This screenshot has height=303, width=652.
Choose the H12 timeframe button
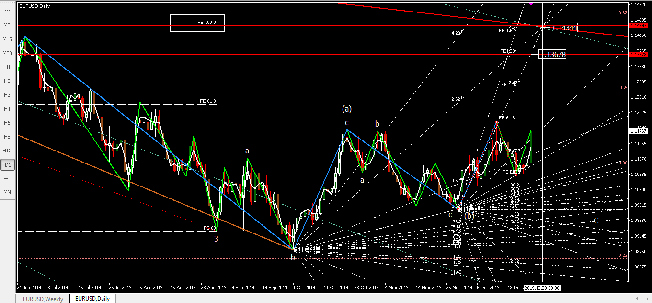(x=7, y=151)
